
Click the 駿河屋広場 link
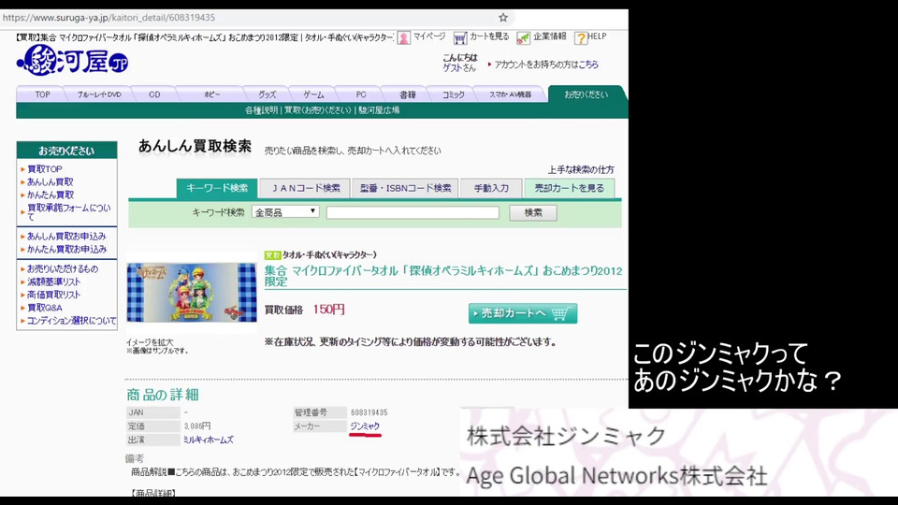click(x=379, y=110)
